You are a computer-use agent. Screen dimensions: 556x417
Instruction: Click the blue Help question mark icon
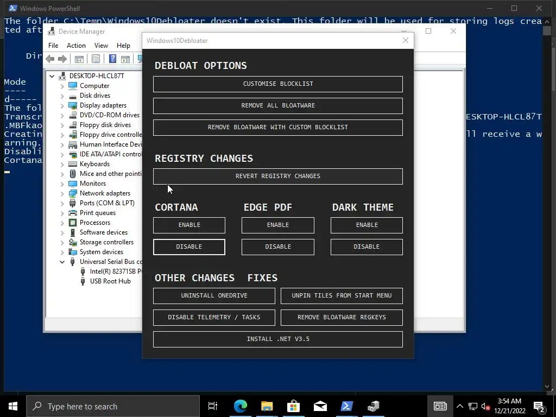pos(112,59)
